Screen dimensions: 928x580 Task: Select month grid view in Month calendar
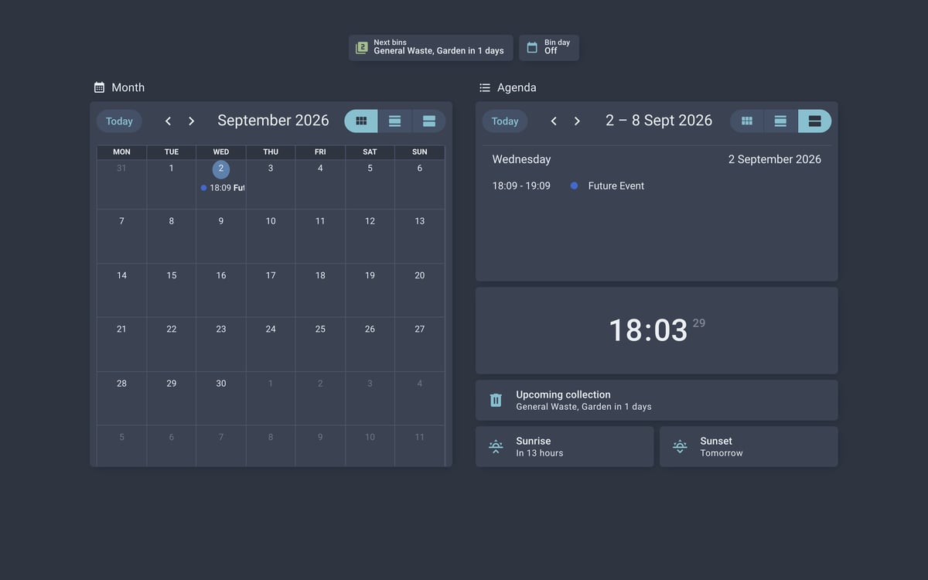point(361,121)
